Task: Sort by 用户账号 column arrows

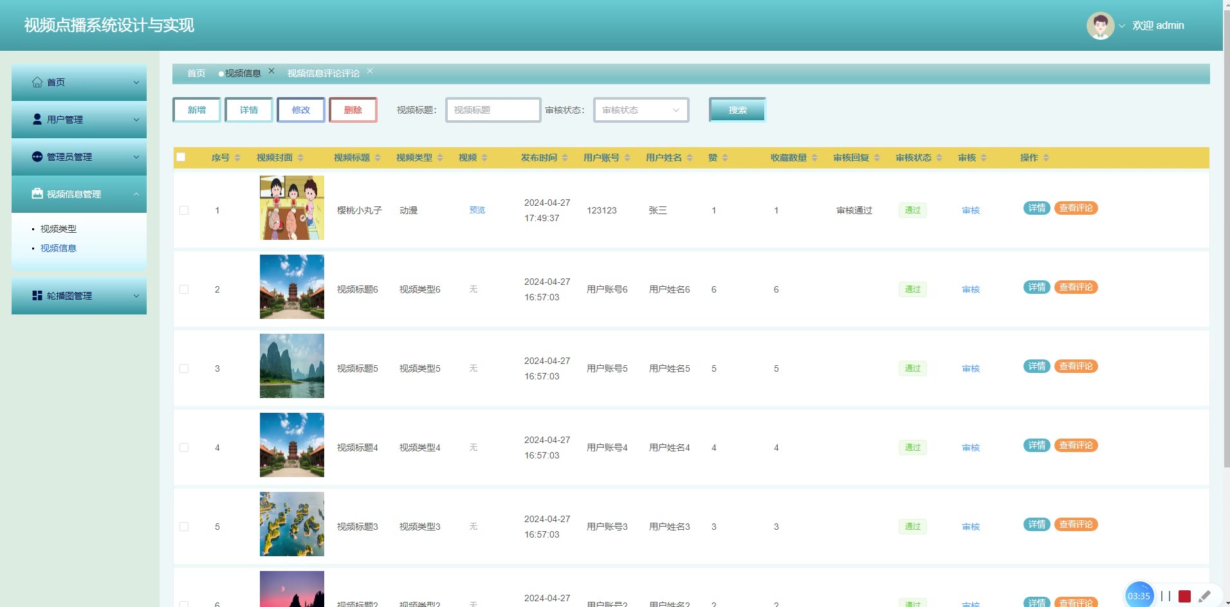Action: (627, 158)
